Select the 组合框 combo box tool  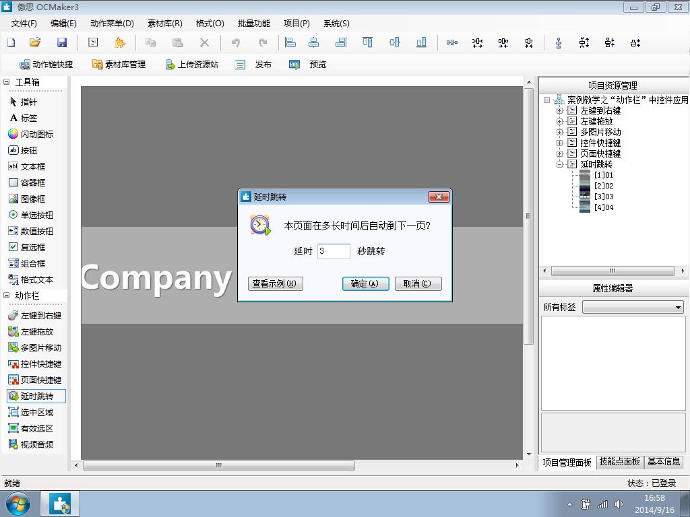(27, 263)
